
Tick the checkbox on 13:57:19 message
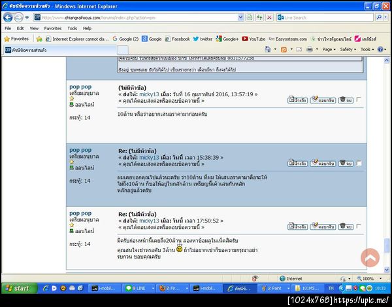pos(359,99)
